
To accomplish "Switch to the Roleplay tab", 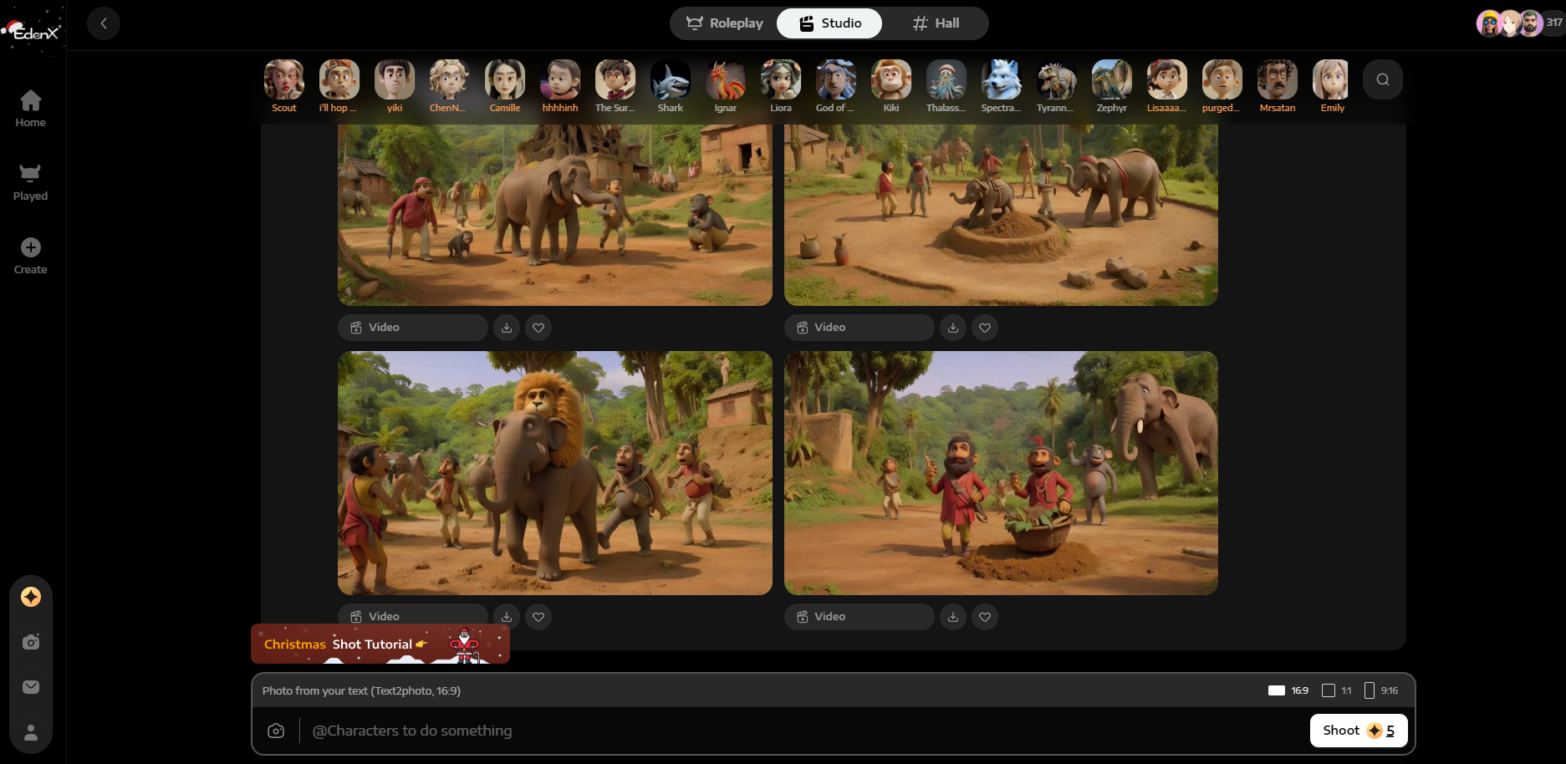I will pyautogui.click(x=724, y=23).
